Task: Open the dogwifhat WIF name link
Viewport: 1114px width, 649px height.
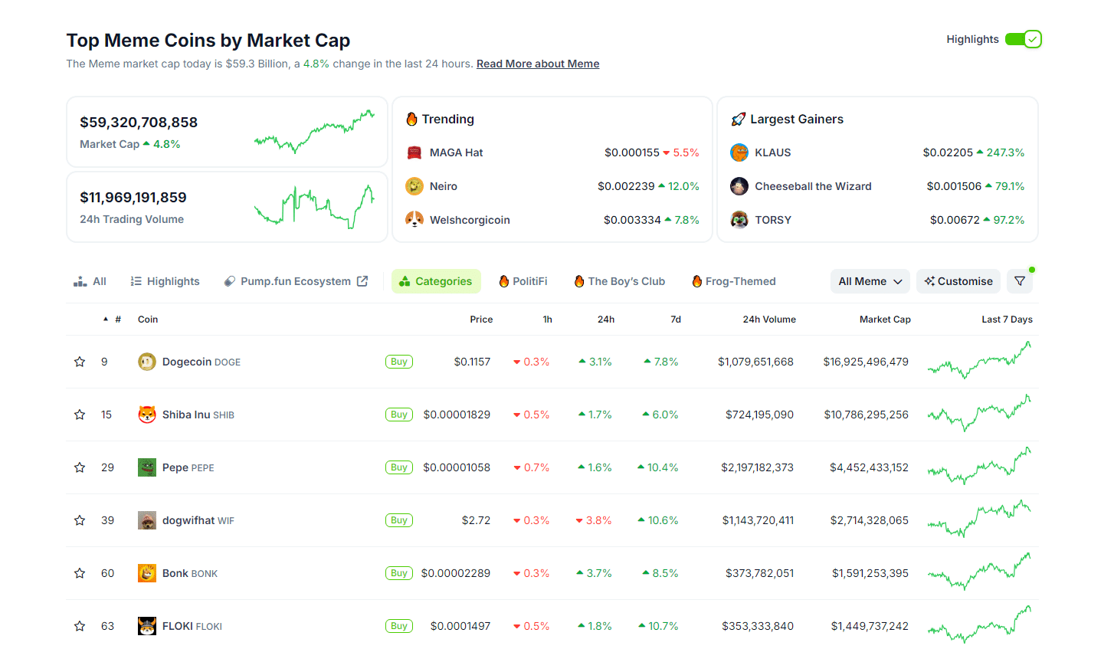Action: pyautogui.click(x=198, y=520)
